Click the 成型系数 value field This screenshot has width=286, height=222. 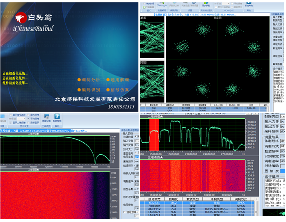point(137,193)
